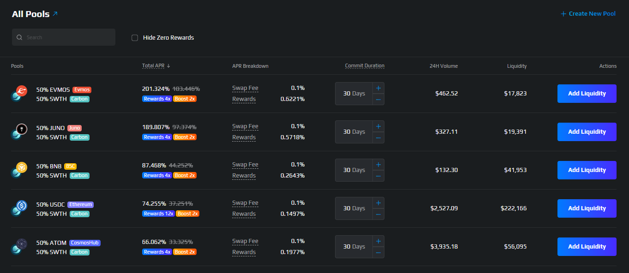Click Swap Fee label in USDC row
This screenshot has width=629, height=273.
[245, 203]
